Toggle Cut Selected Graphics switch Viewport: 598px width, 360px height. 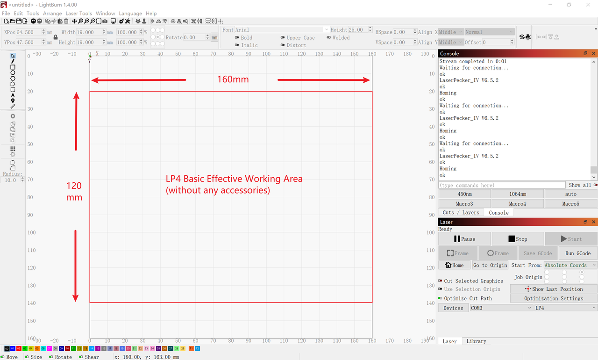coord(440,281)
